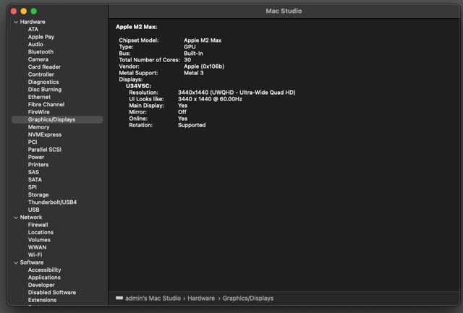Open Disabled Software entry
463x313 pixels.
[52, 293]
